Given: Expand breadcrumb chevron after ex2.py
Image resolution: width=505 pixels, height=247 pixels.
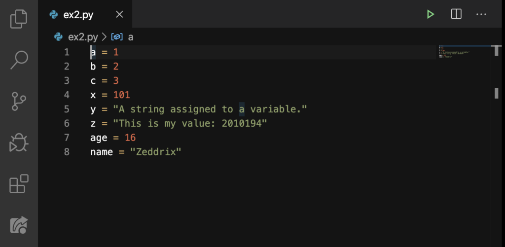Looking at the screenshot, I should (x=104, y=37).
